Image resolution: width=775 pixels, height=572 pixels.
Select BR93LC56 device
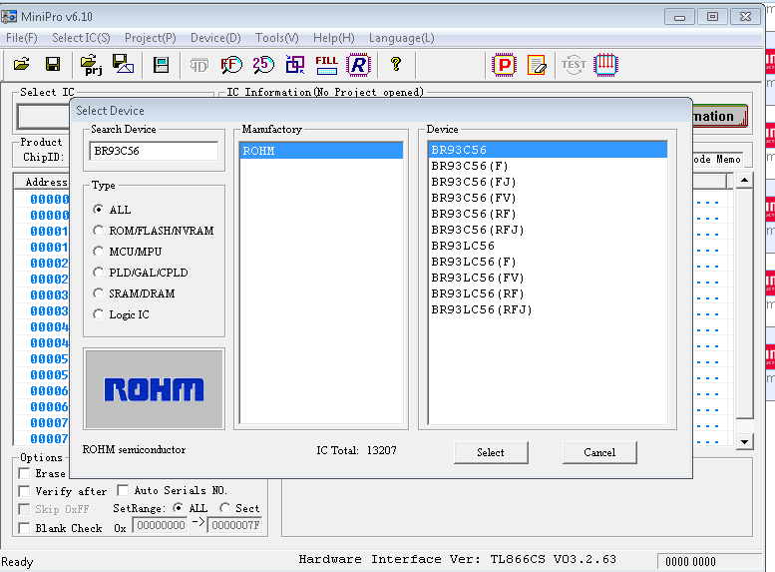pos(548,246)
